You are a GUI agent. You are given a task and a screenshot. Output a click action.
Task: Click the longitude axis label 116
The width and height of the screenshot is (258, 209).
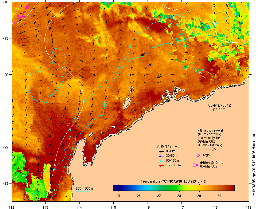point(147,207)
